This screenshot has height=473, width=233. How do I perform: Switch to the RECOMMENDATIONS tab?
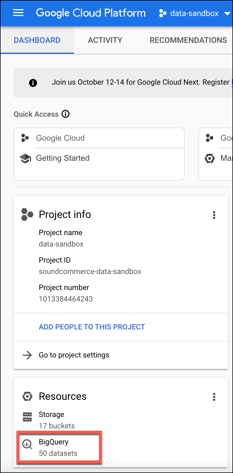click(x=188, y=40)
